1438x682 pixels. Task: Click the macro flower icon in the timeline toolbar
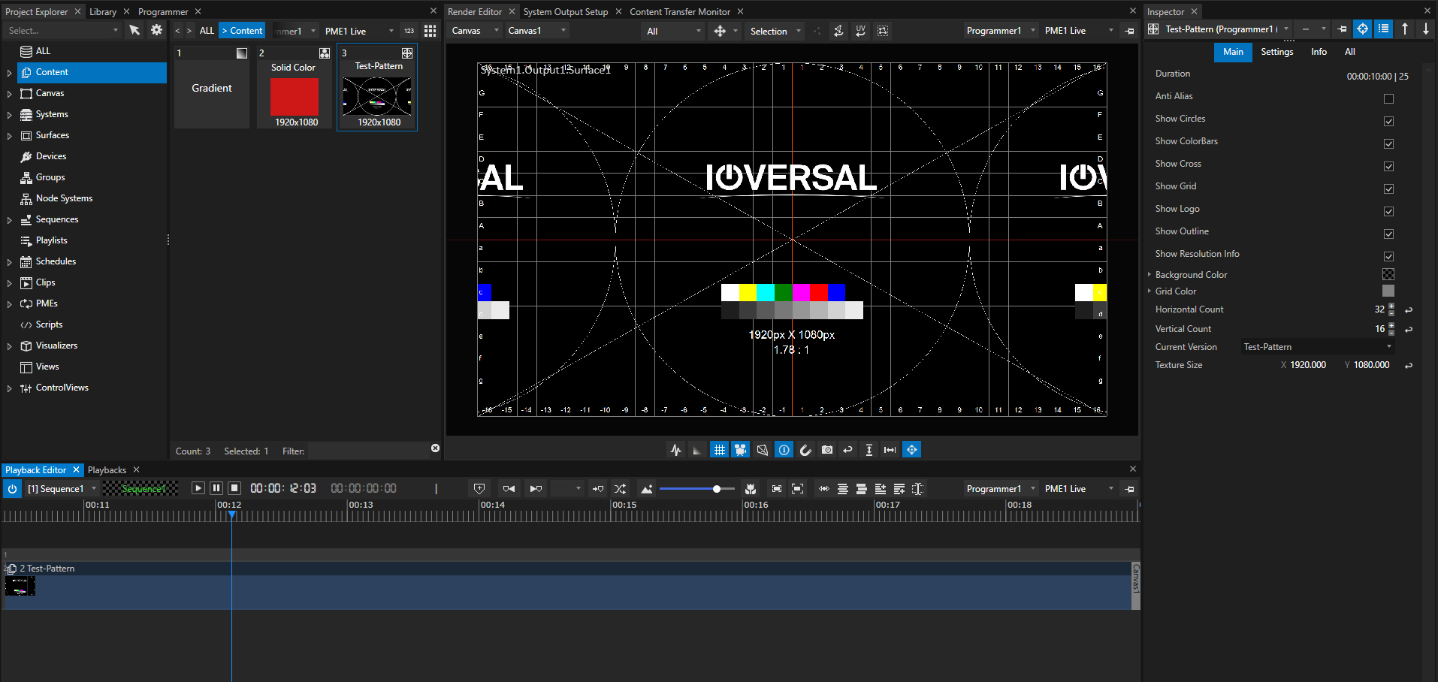pyautogui.click(x=750, y=489)
